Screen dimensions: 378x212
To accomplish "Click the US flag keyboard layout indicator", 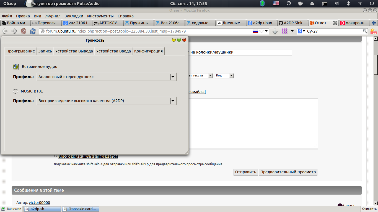I will pyautogui.click(x=276, y=3).
